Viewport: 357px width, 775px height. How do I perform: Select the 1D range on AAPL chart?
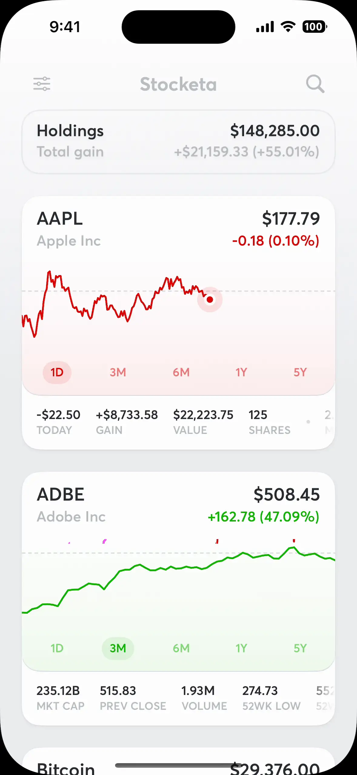tap(57, 372)
